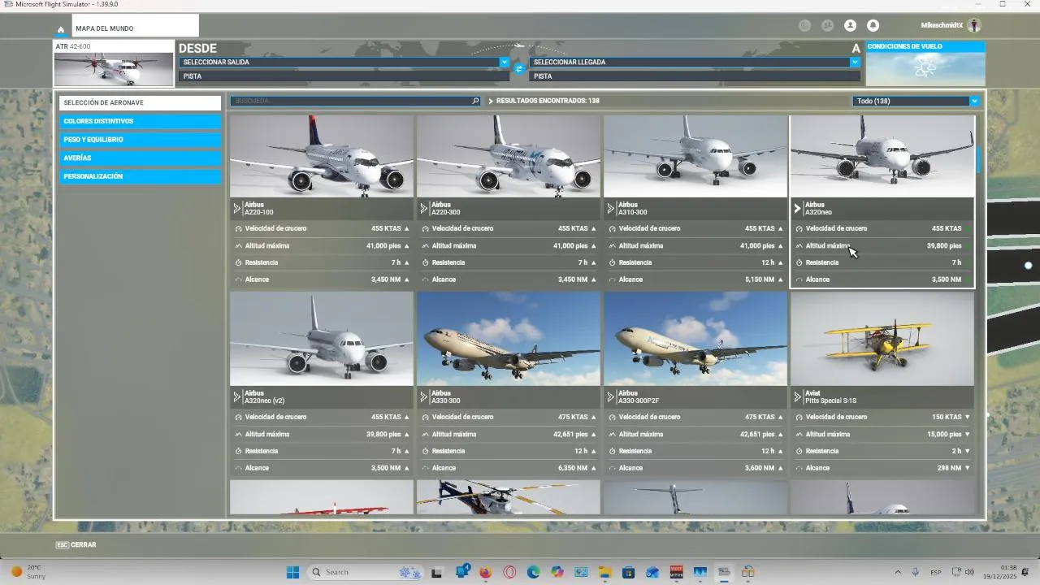Image resolution: width=1040 pixels, height=585 pixels.
Task: Select the Airbus A320neo thumbnail
Action: (882, 156)
